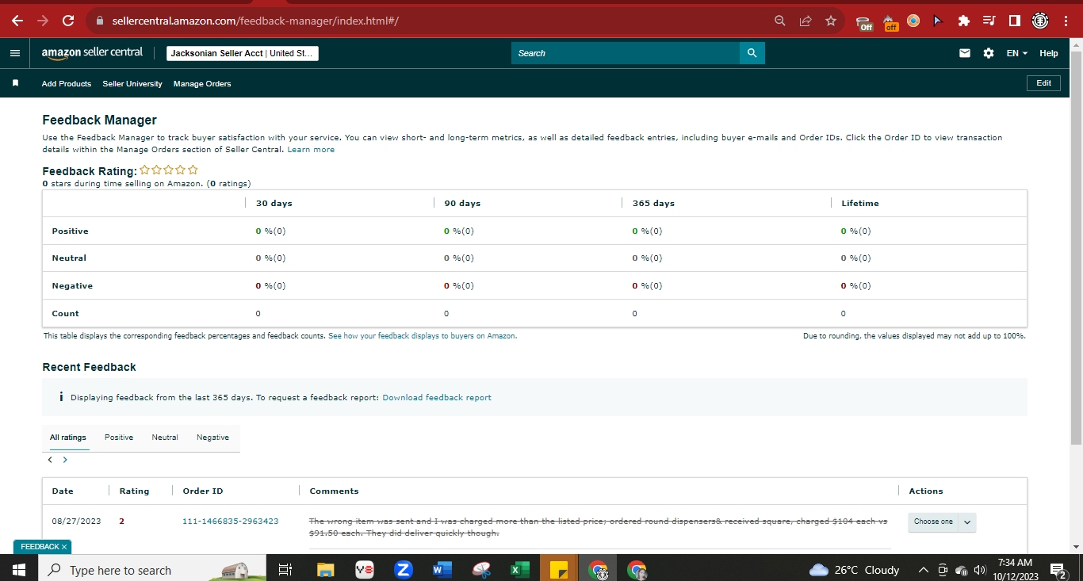This screenshot has width=1083, height=581.
Task: Bookmark this tab with the star icon
Action: [x=831, y=21]
